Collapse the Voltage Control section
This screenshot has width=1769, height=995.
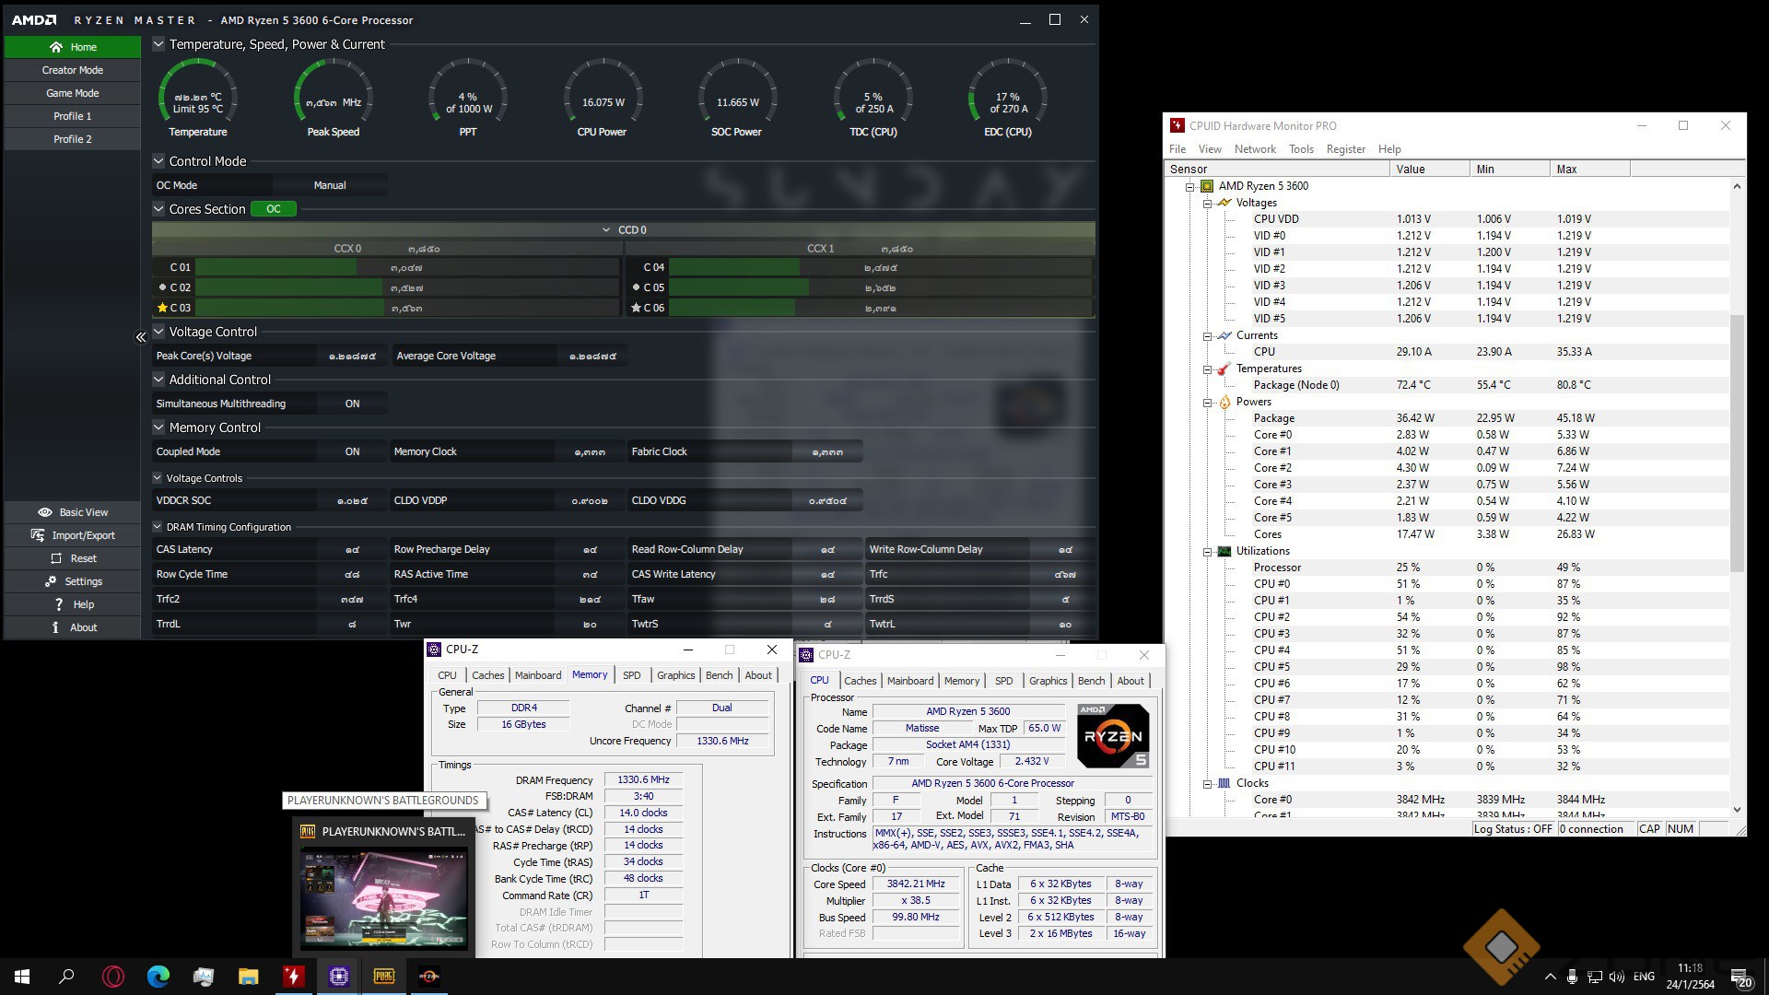click(x=158, y=332)
